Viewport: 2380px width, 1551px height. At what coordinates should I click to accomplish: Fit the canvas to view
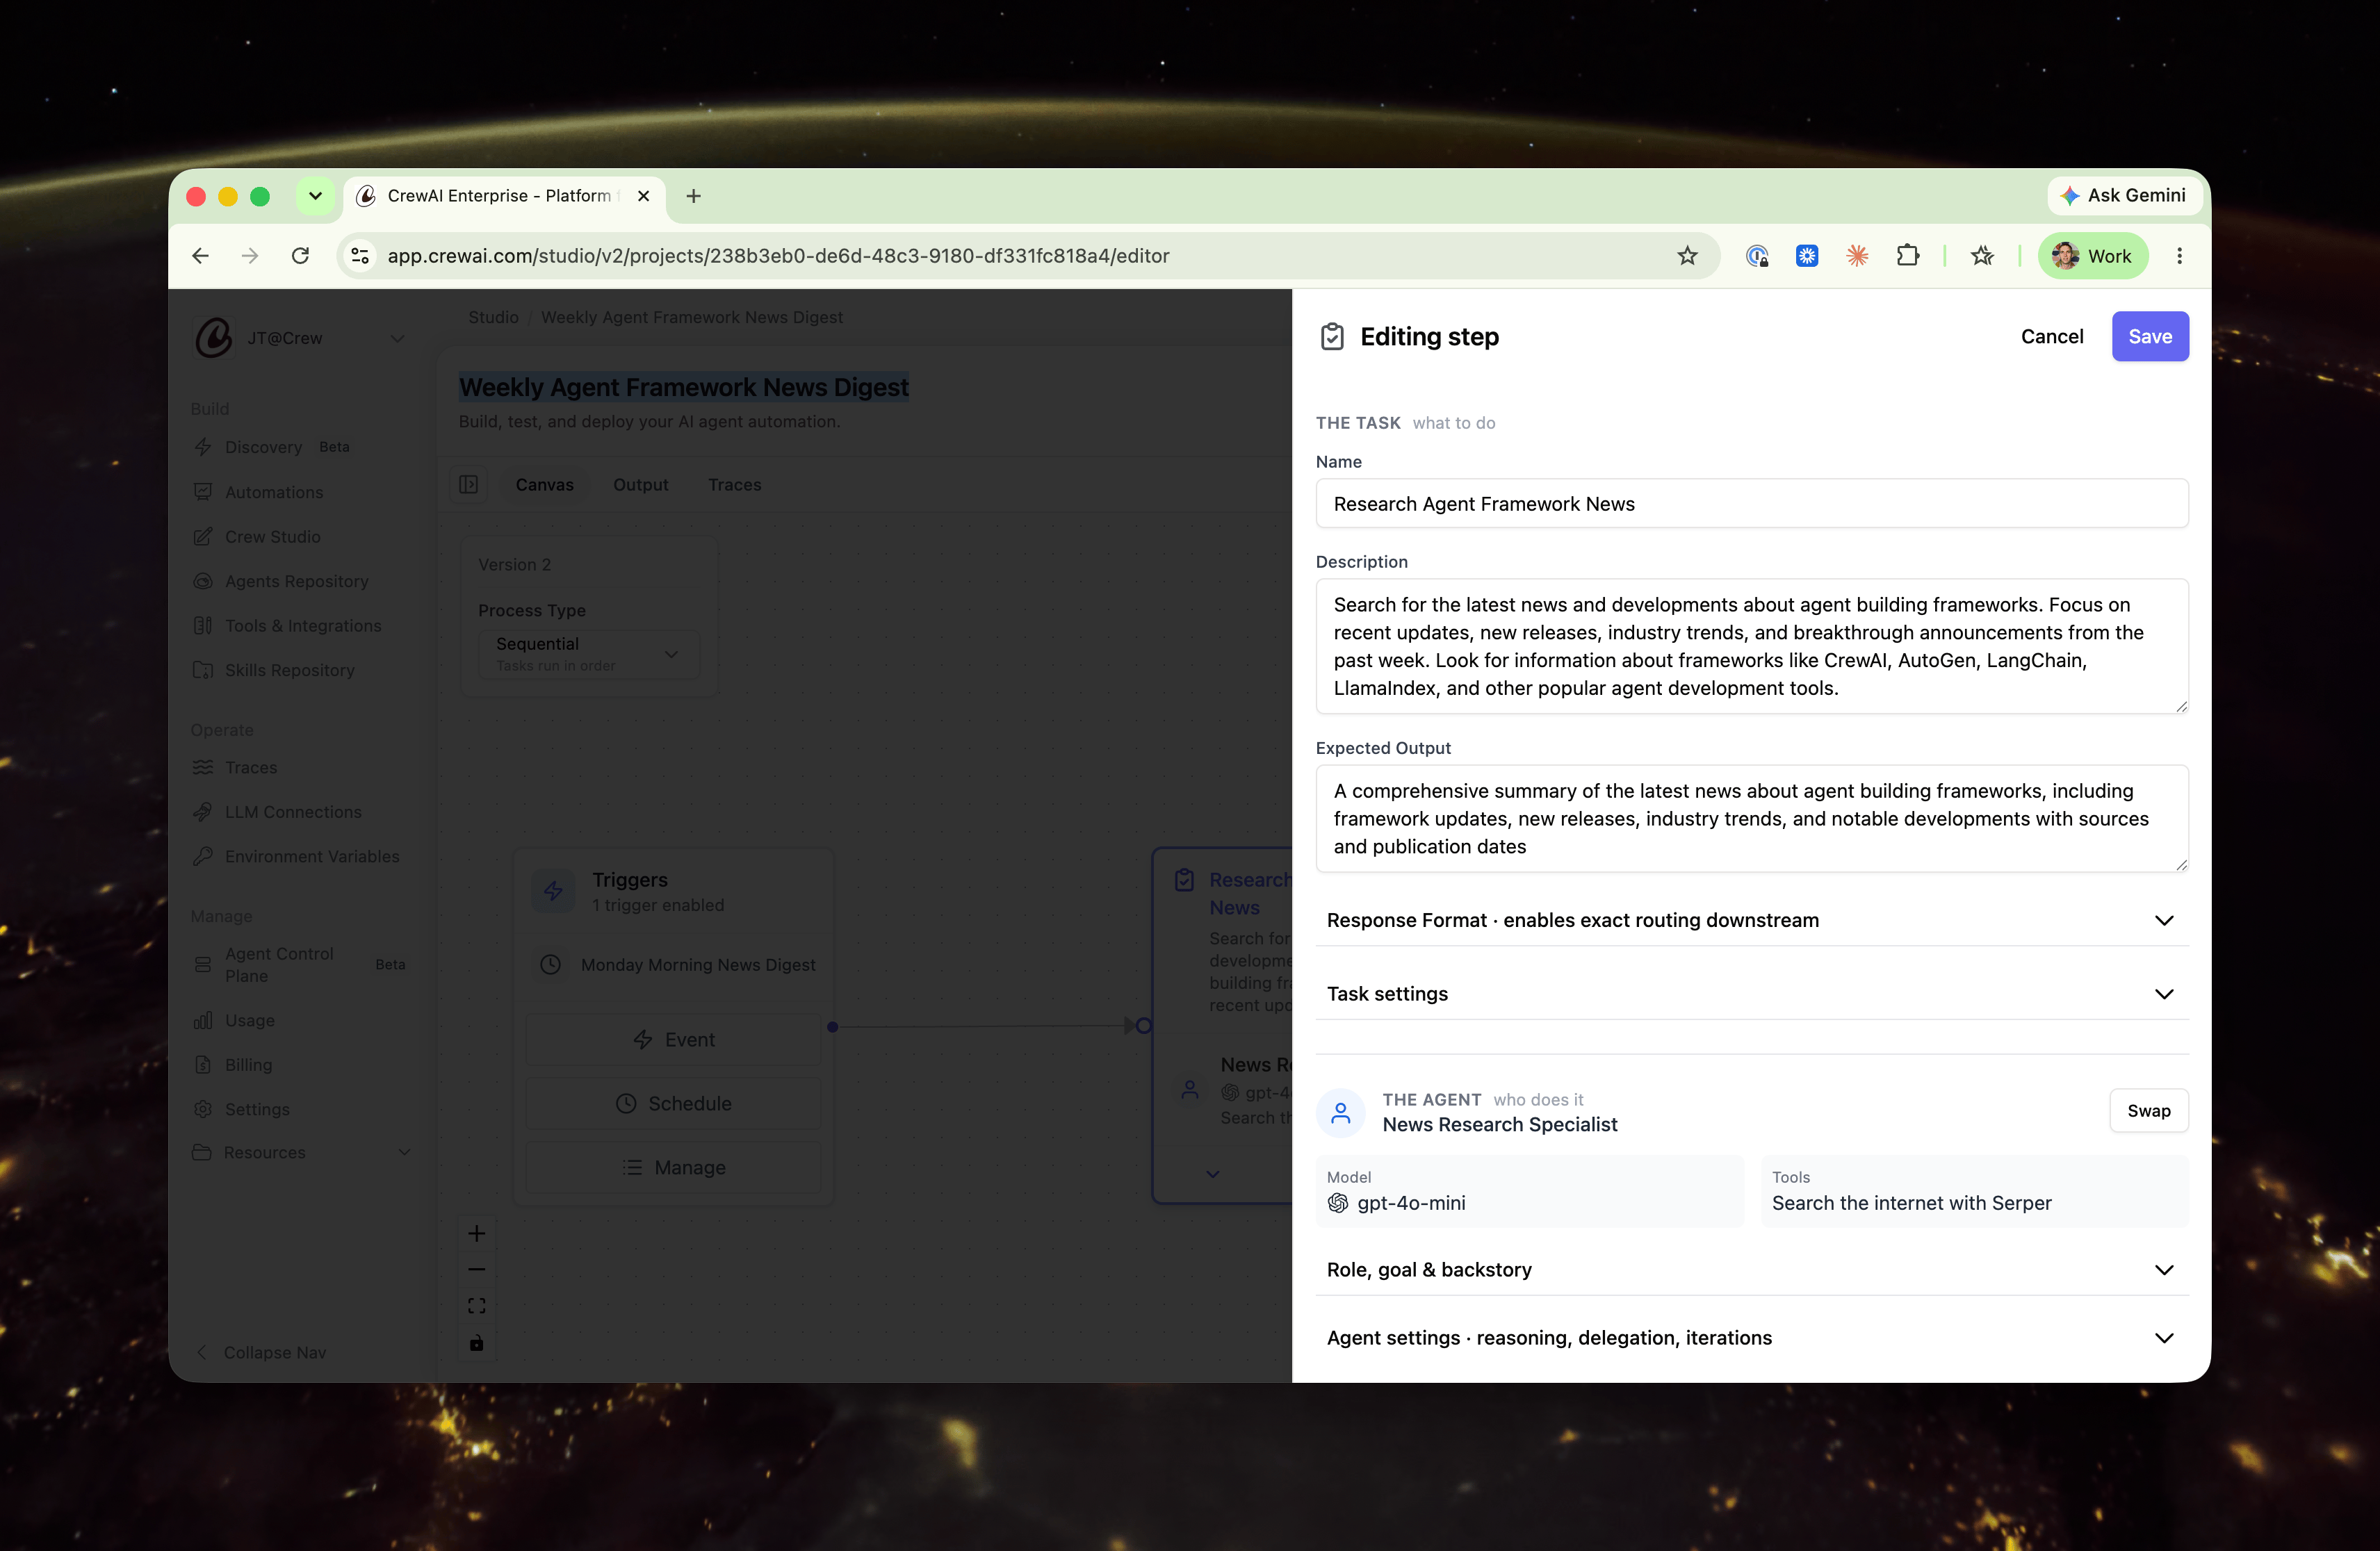coord(477,1306)
